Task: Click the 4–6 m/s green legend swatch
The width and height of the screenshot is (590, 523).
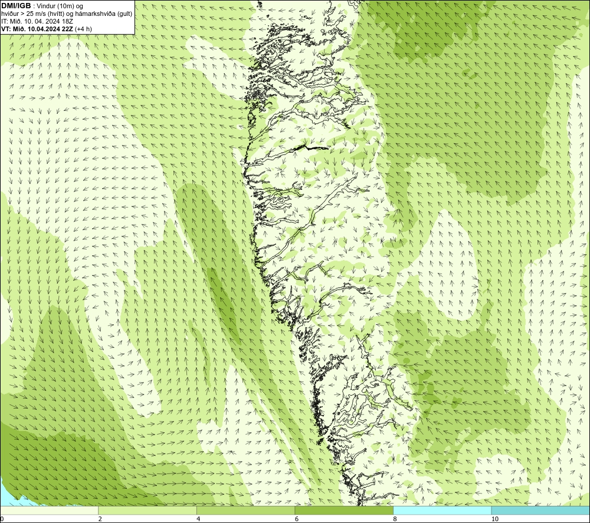Action: 245,511
